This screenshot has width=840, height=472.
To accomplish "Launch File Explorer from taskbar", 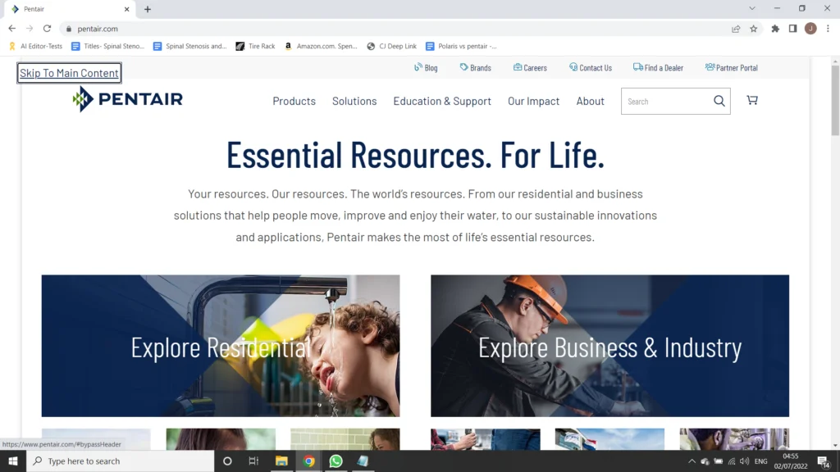I will [x=281, y=461].
